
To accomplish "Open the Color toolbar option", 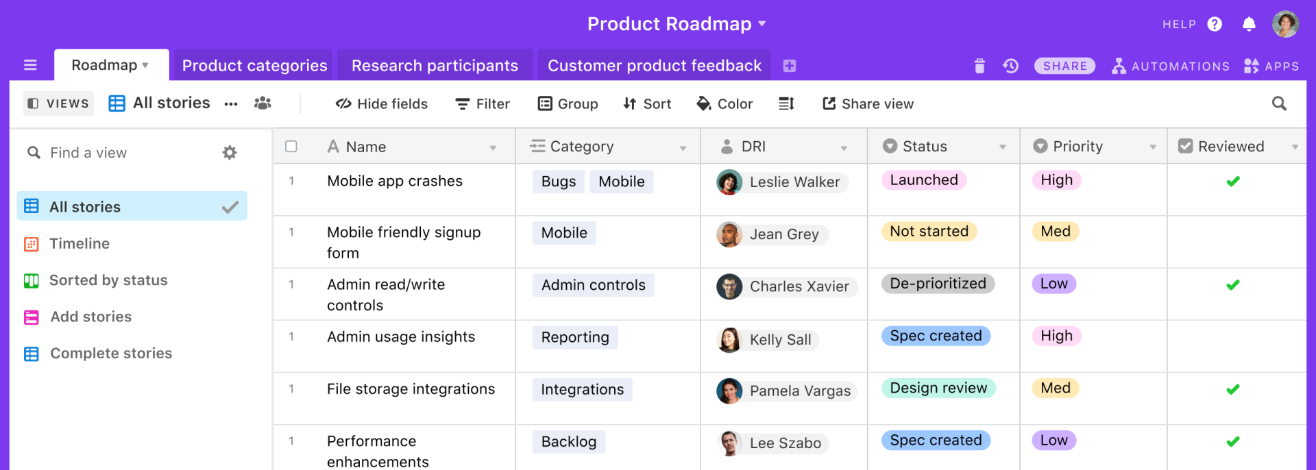I will (x=724, y=103).
